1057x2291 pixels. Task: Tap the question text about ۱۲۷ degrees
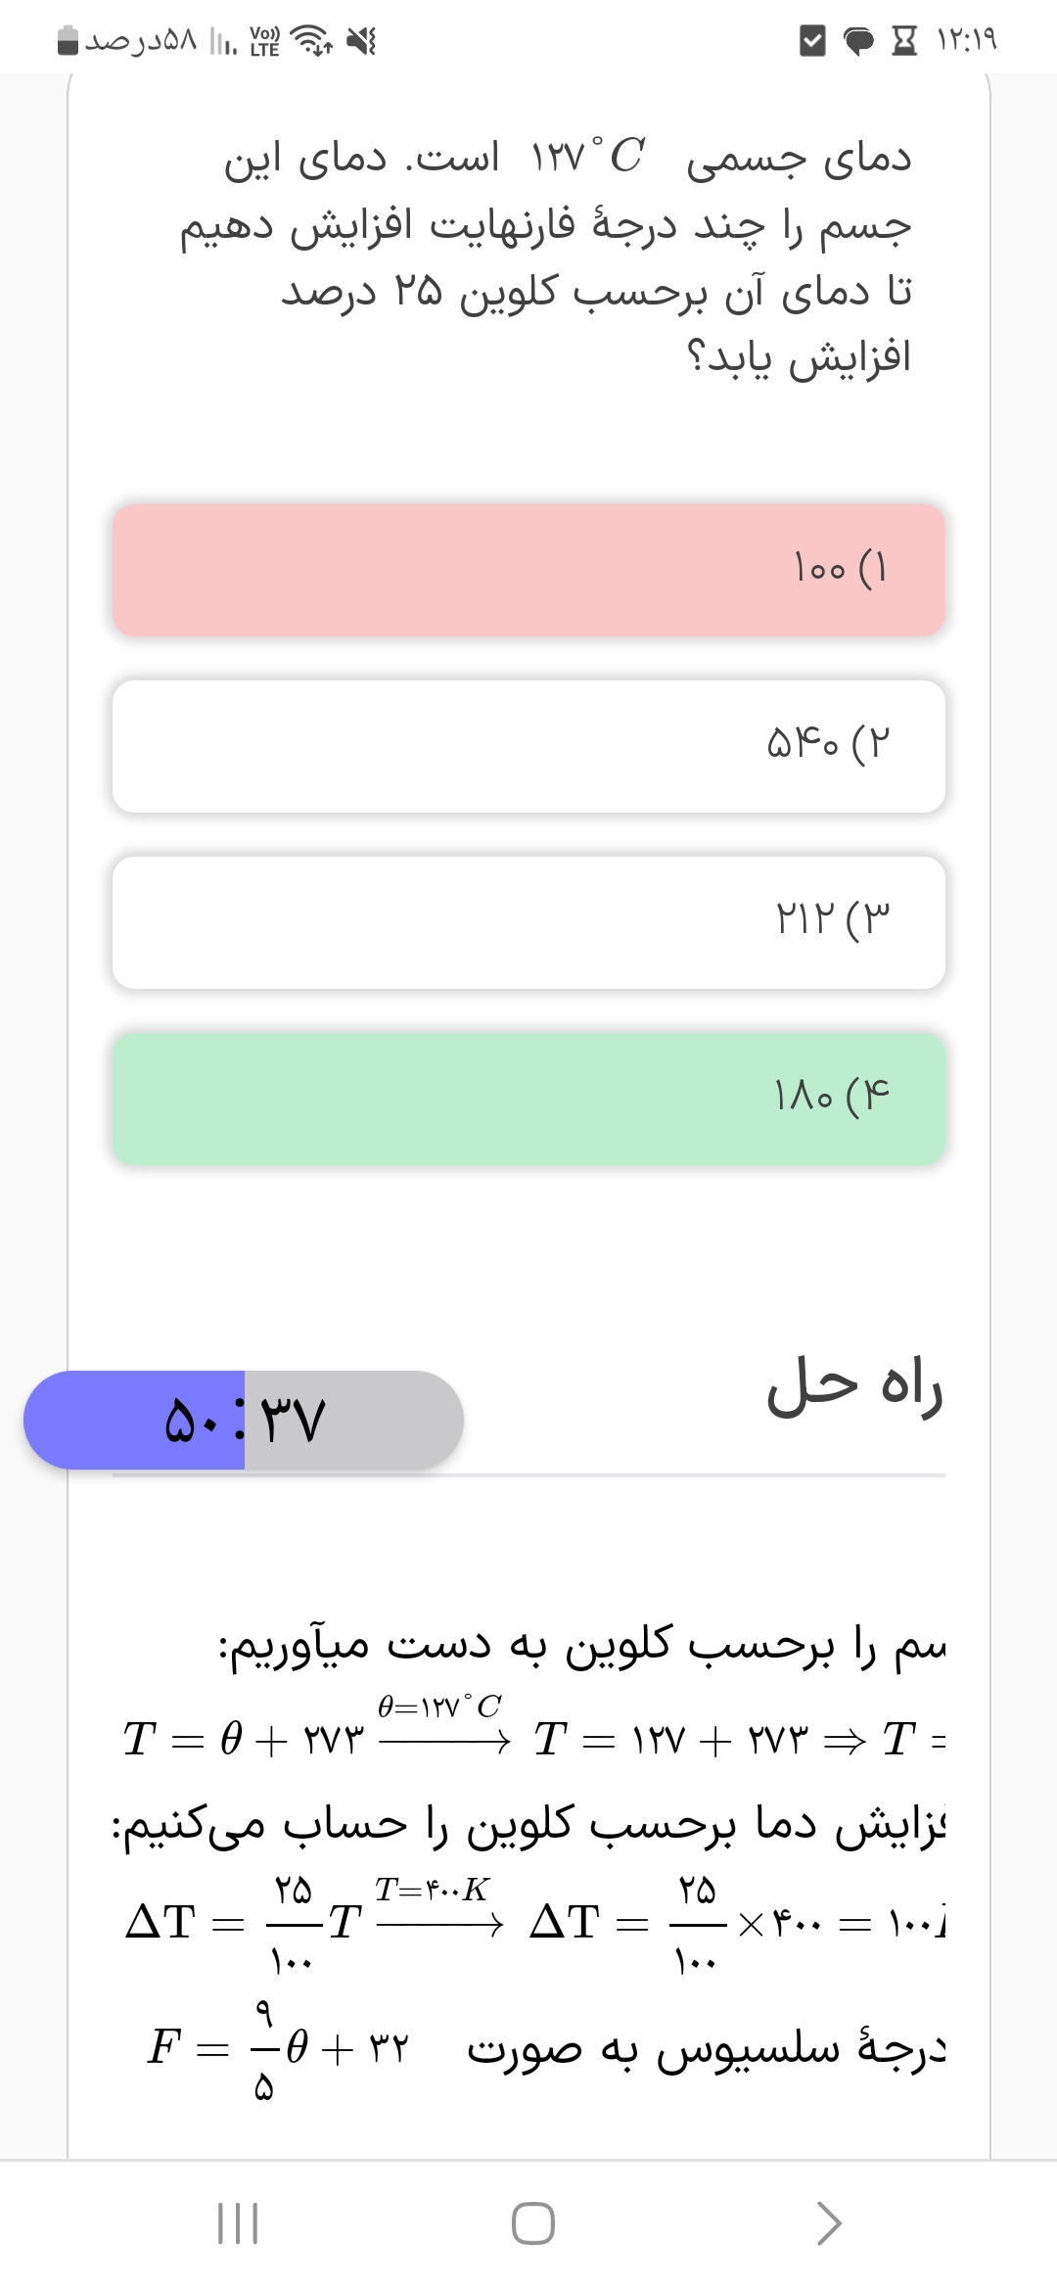(568, 257)
